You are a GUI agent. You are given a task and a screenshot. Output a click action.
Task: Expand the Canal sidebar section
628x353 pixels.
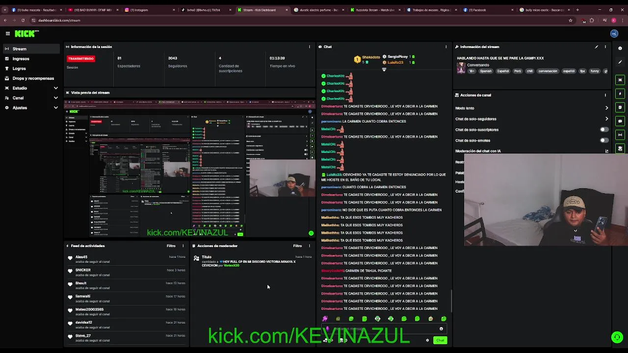point(55,98)
